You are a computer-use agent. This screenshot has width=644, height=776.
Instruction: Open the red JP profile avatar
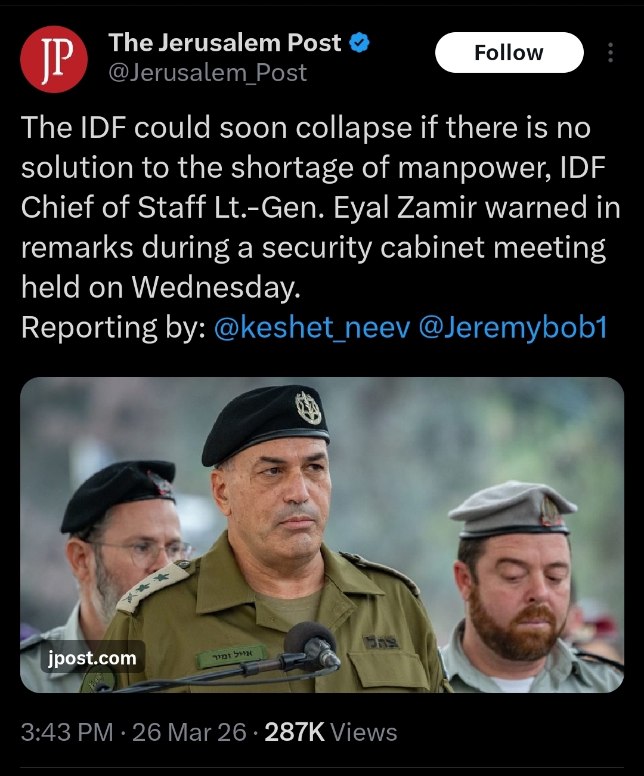coord(54,59)
